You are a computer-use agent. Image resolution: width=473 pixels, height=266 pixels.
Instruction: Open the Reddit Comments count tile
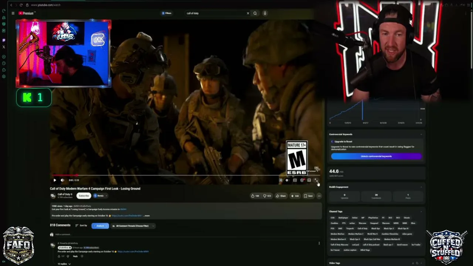coord(376,196)
